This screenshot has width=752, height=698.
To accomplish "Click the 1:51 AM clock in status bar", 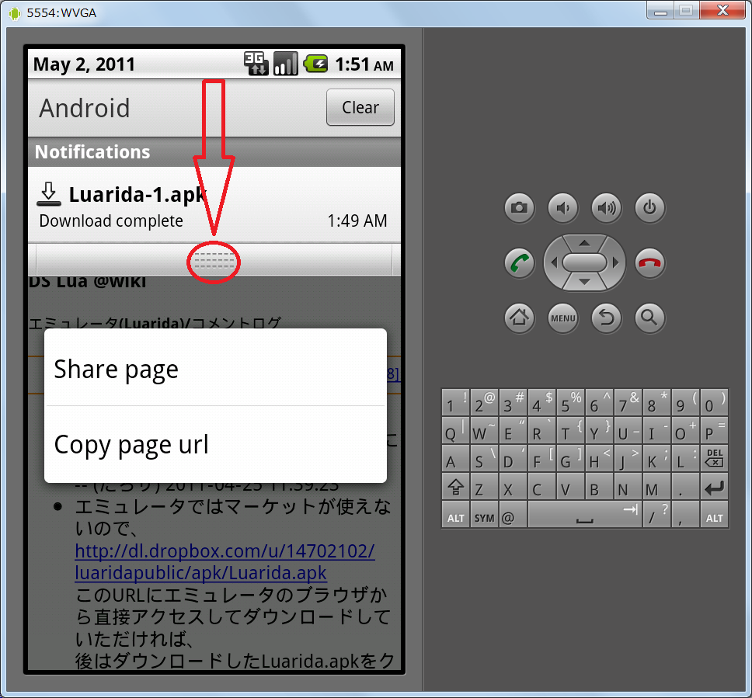I will point(364,64).
